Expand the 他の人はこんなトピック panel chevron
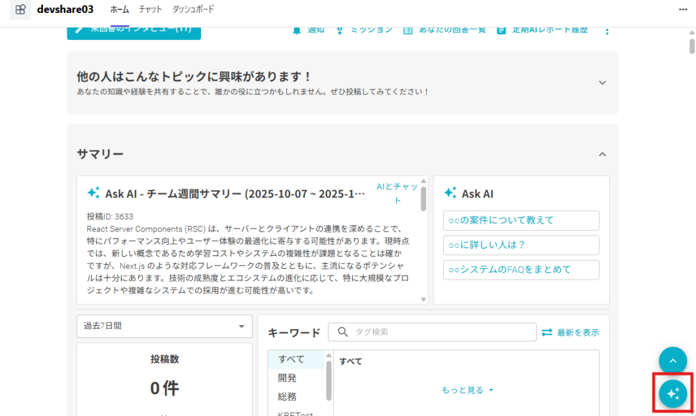 (x=602, y=82)
